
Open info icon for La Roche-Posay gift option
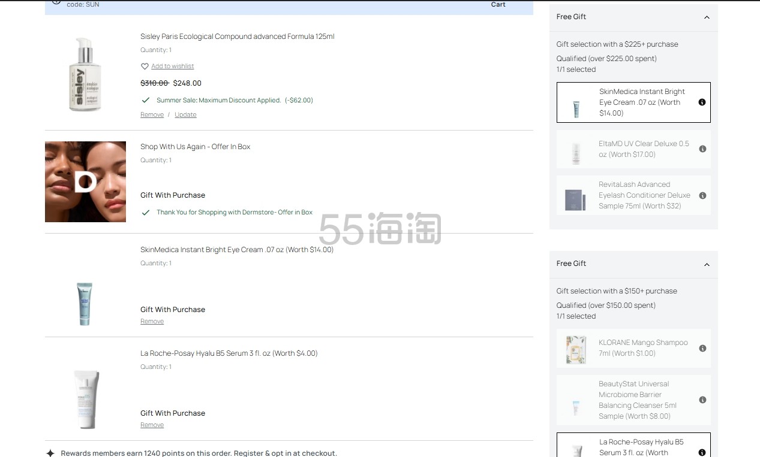[x=702, y=453]
